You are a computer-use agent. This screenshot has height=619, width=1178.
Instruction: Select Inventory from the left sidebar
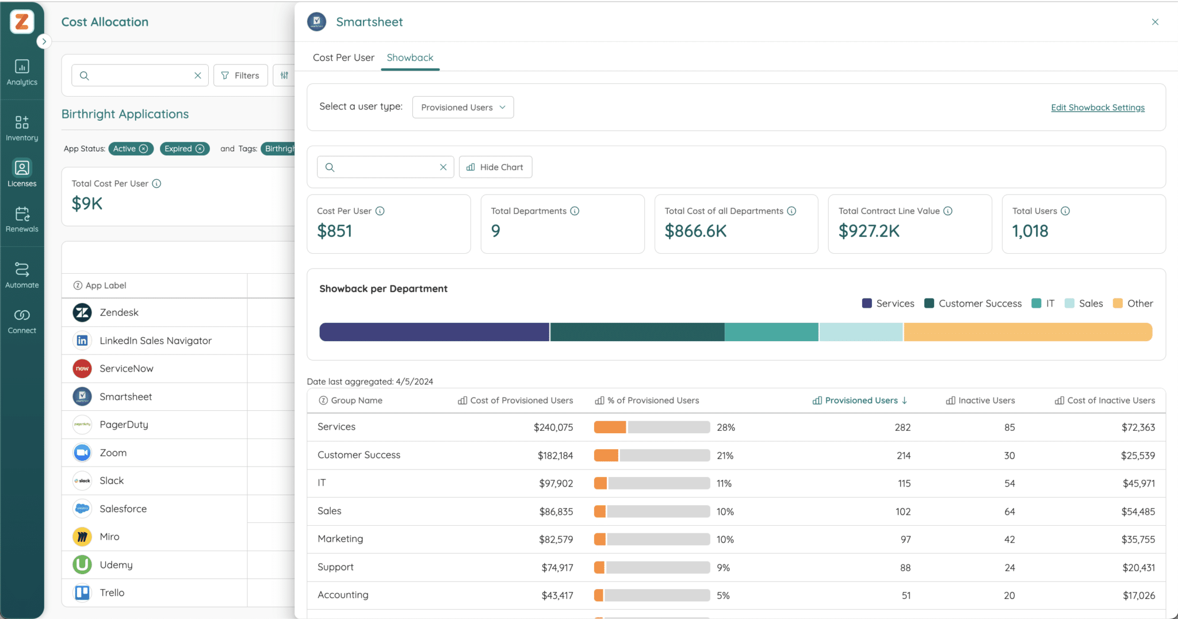(22, 127)
